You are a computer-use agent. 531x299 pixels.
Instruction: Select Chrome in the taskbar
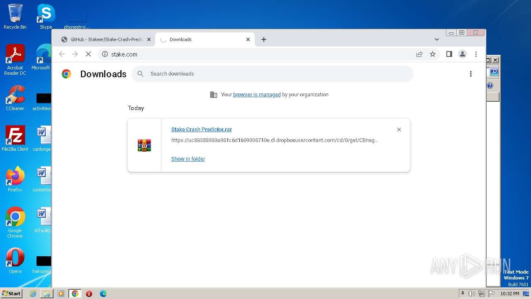click(75, 294)
